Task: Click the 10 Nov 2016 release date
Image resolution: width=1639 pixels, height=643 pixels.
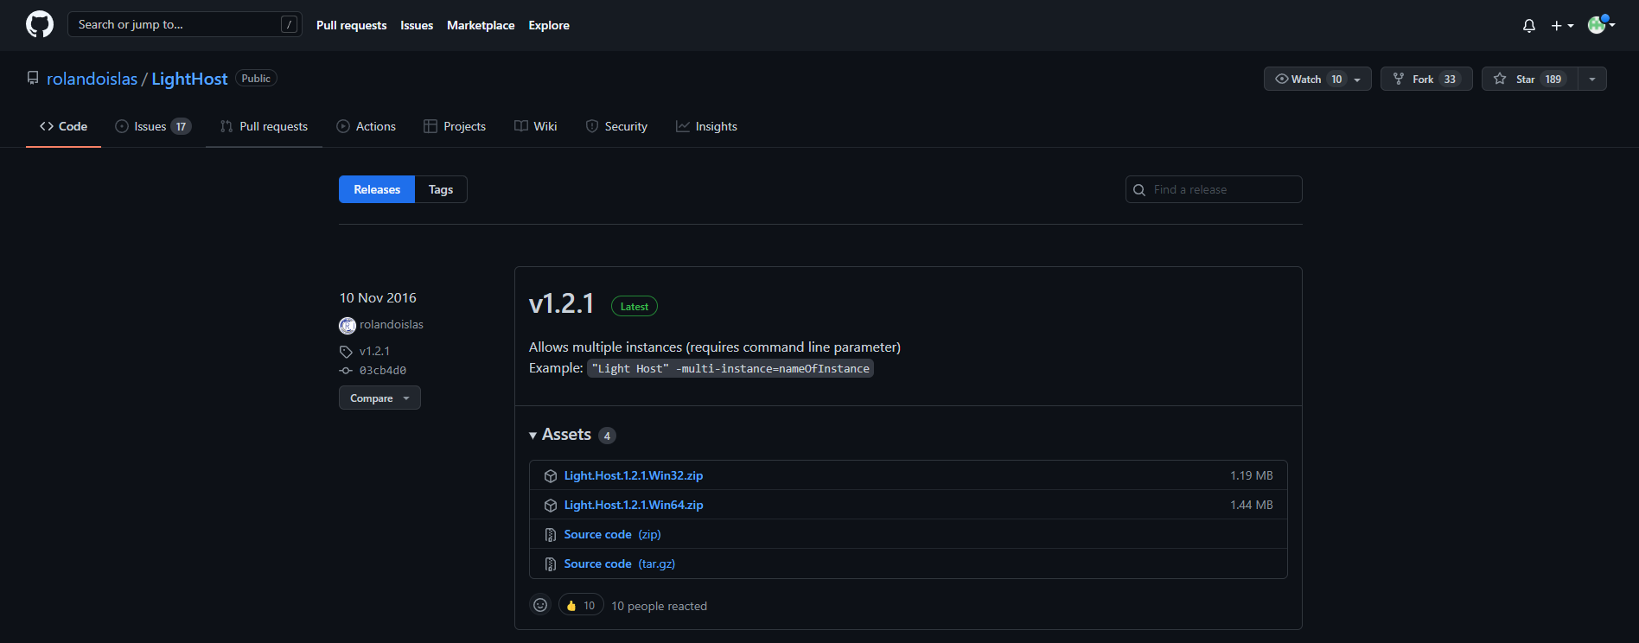Action: (378, 297)
